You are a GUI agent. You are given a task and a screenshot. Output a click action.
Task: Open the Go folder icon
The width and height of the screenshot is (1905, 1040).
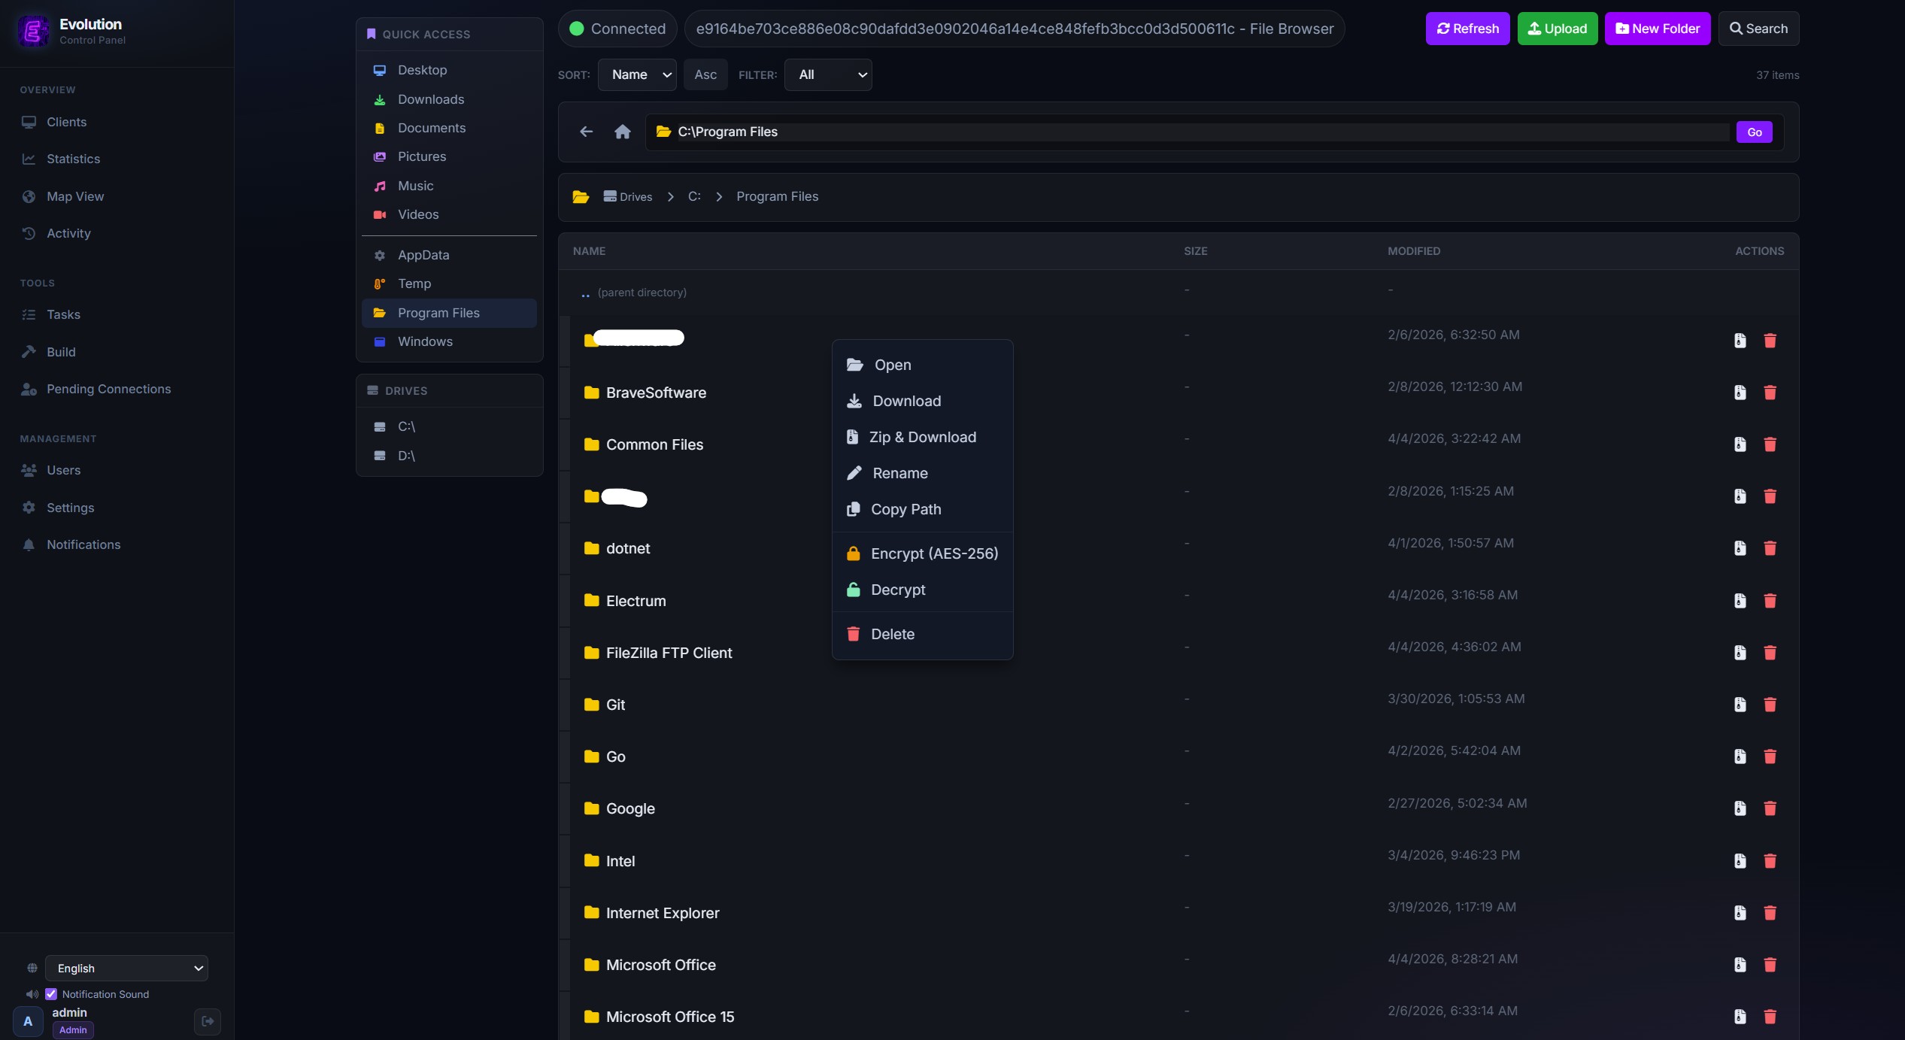tap(592, 757)
